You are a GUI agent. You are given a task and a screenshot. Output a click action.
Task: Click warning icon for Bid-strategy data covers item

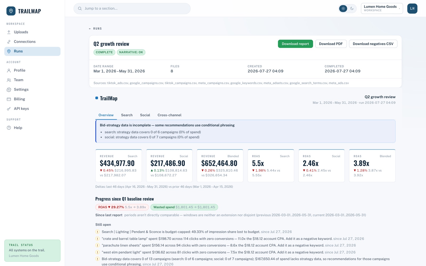97,259
